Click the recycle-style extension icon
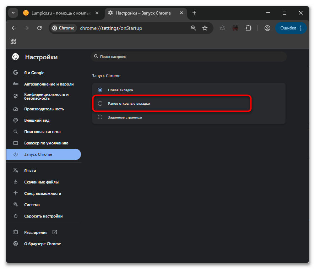The height and width of the screenshot is (269, 315). pos(222,28)
